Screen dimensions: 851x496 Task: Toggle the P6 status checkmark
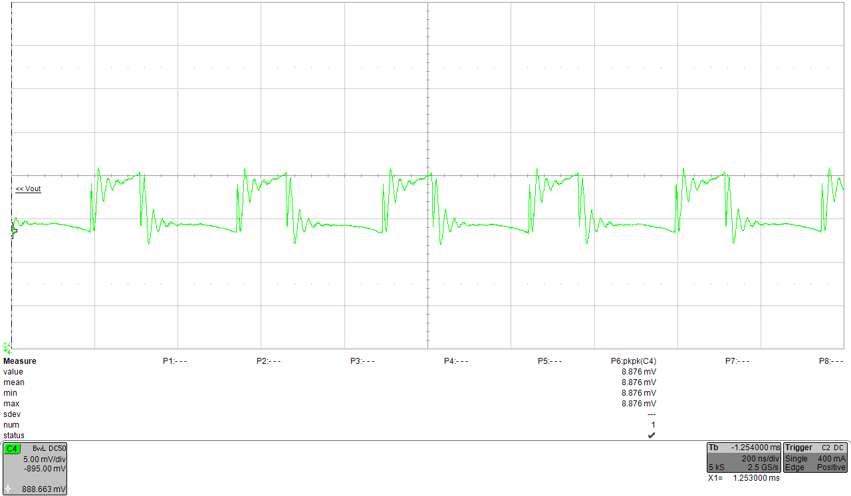pos(651,435)
